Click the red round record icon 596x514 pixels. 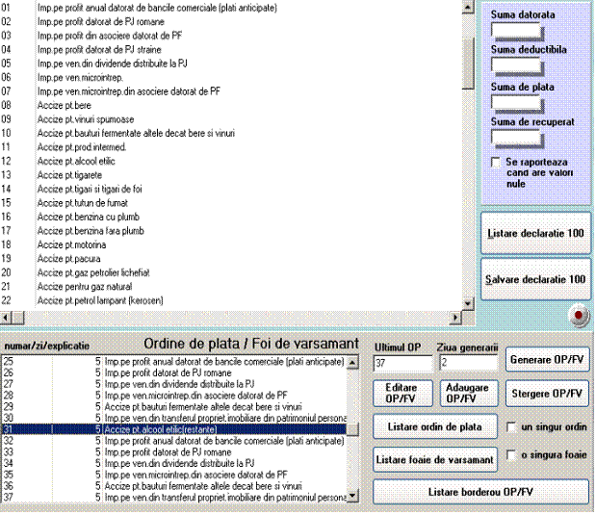point(580,316)
